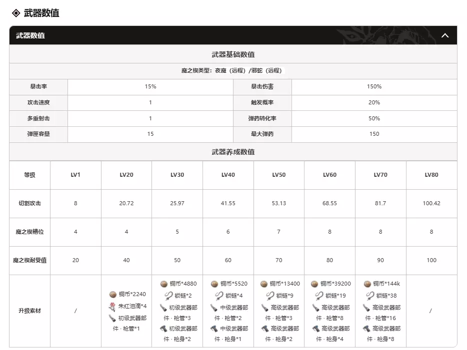This screenshot has height=350, width=467.
Task: Click the 暴击率 label cell
Action: click(x=38, y=86)
